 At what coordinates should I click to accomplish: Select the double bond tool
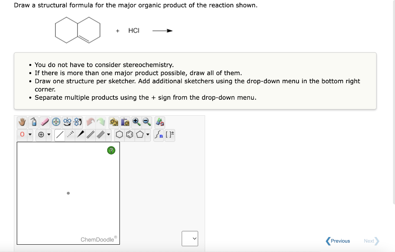(x=90, y=135)
